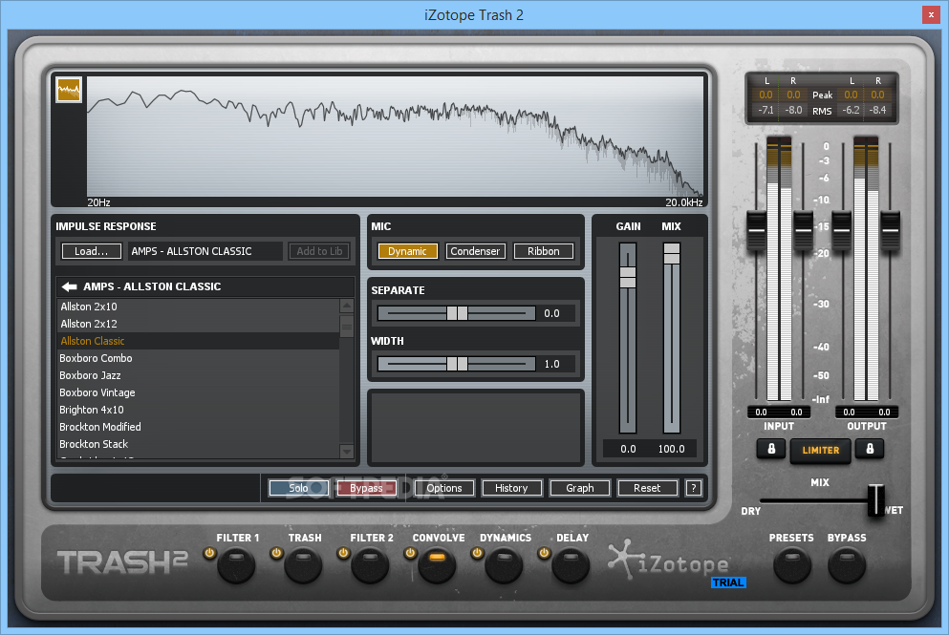Click the output Peak meter readout
949x635 pixels.
(864, 95)
